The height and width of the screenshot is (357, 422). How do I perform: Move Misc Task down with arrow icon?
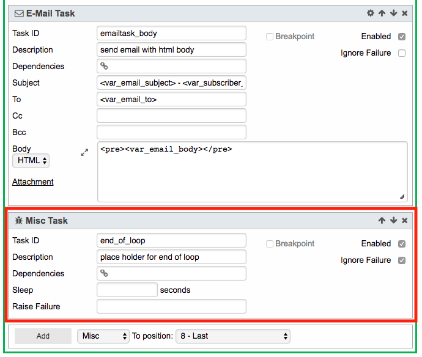coord(393,220)
